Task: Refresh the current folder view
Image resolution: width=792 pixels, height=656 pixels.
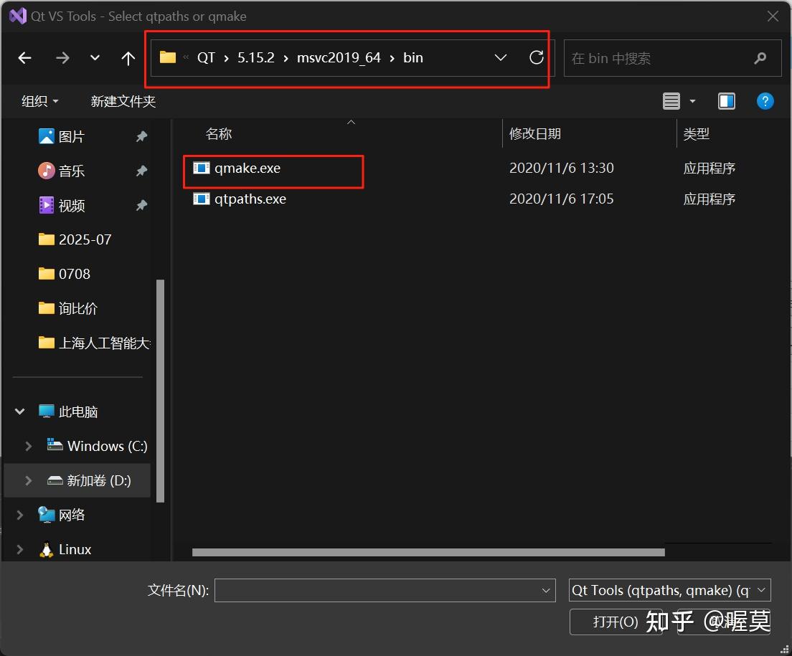Action: [537, 58]
